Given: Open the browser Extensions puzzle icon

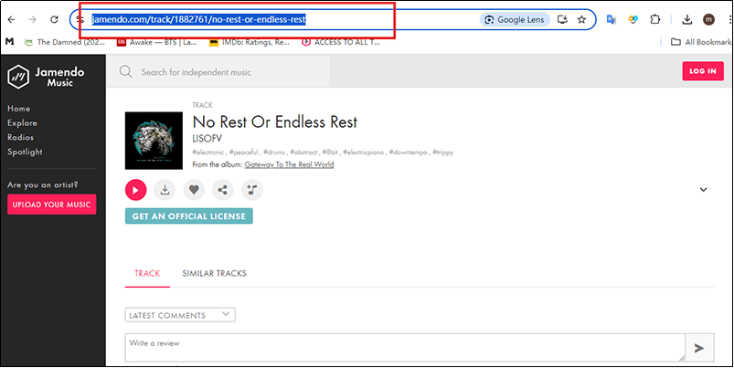Looking at the screenshot, I should point(654,19).
